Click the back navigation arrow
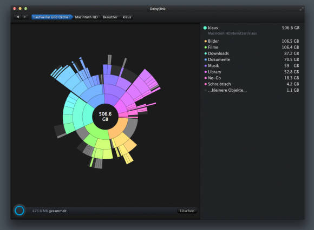Image resolution: width=314 pixels, height=230 pixels. point(18,17)
